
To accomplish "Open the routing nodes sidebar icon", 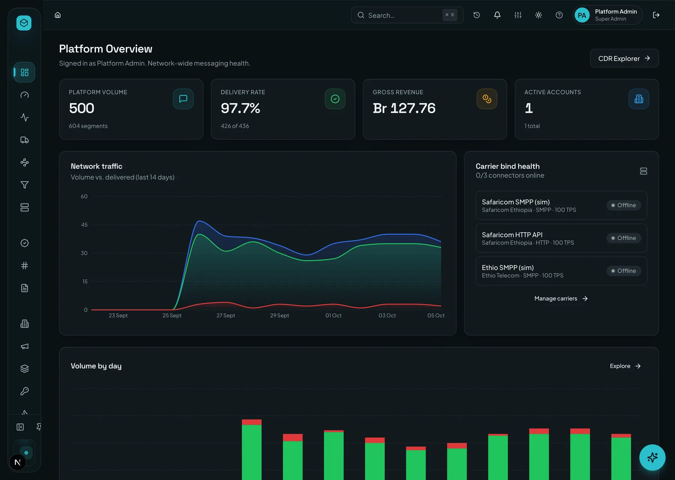I will (x=24, y=162).
